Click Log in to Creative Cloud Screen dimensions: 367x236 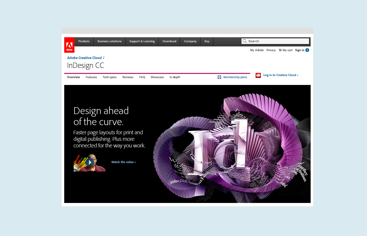coord(281,75)
